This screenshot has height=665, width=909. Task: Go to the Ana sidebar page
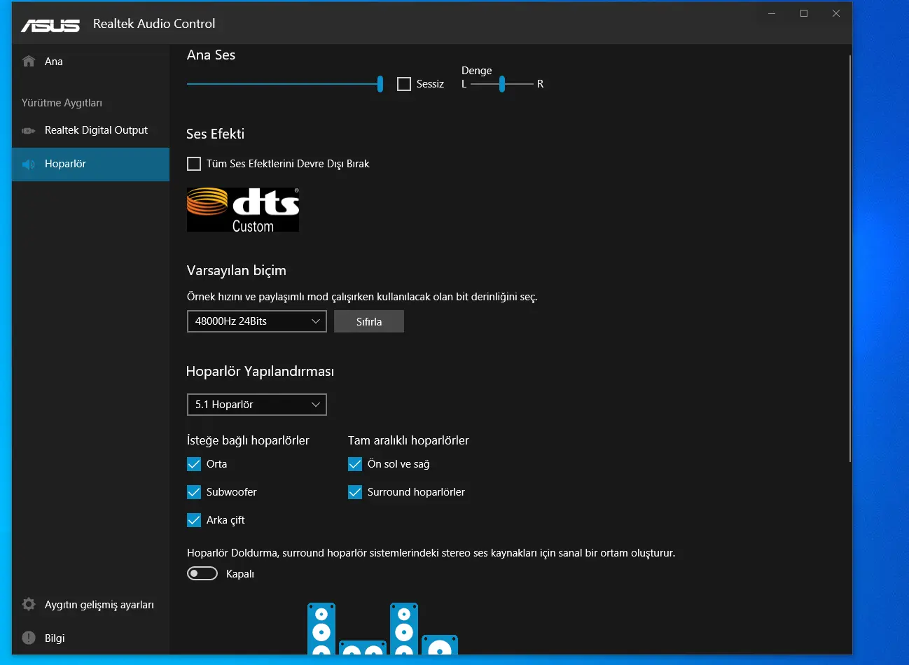coord(90,62)
